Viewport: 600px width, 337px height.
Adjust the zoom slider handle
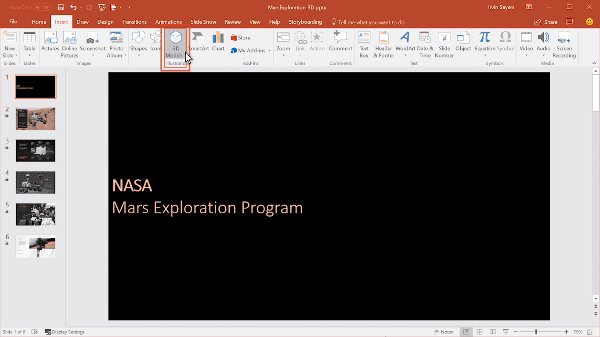tap(536, 332)
